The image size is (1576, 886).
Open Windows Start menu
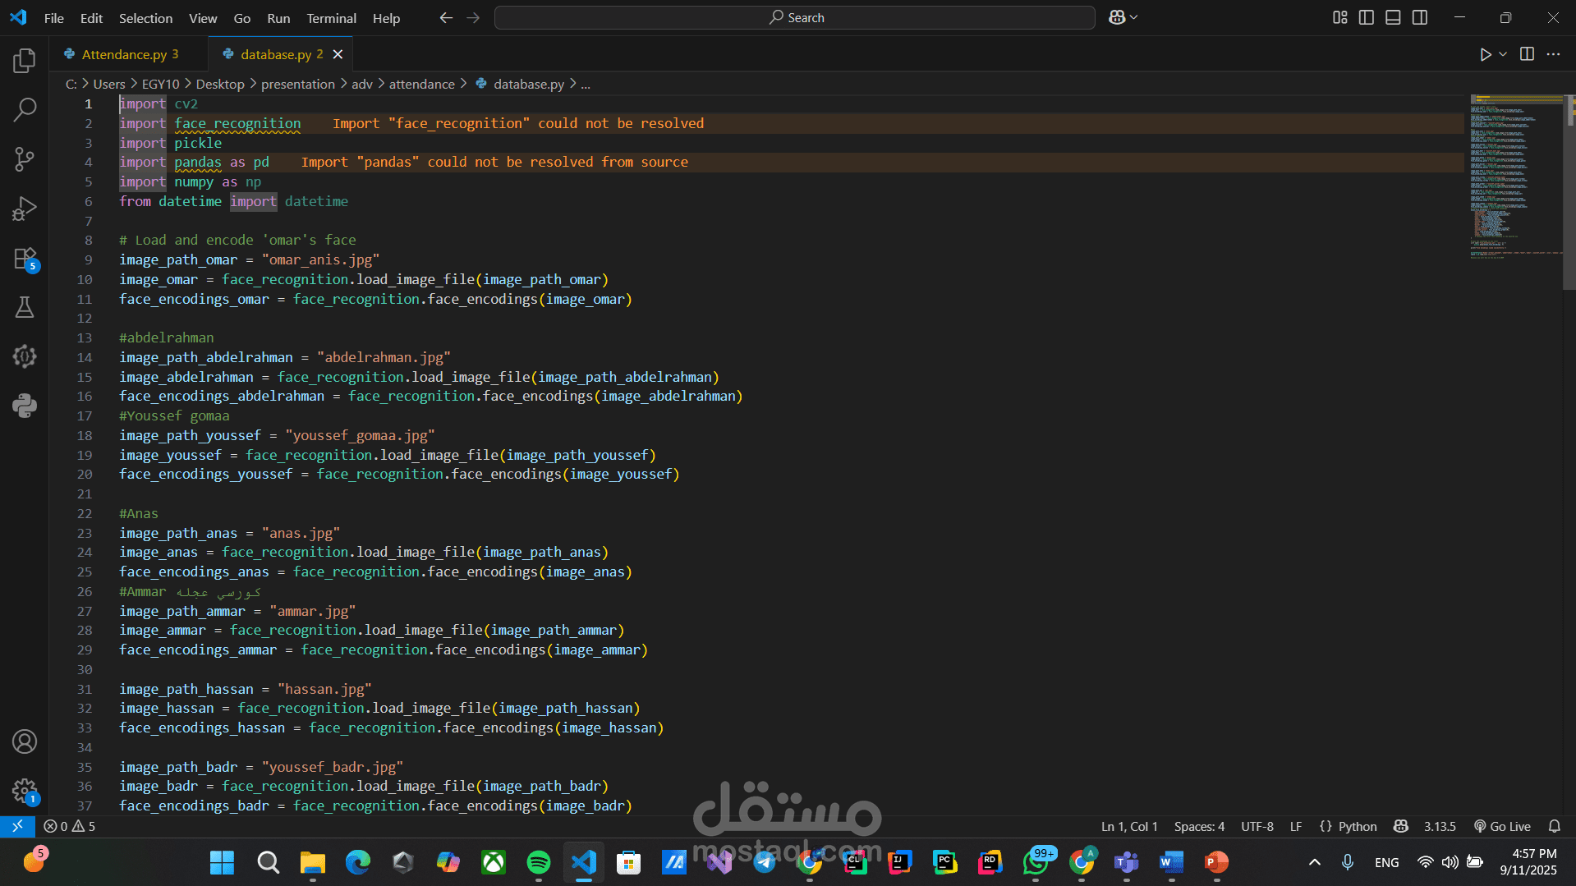(222, 862)
